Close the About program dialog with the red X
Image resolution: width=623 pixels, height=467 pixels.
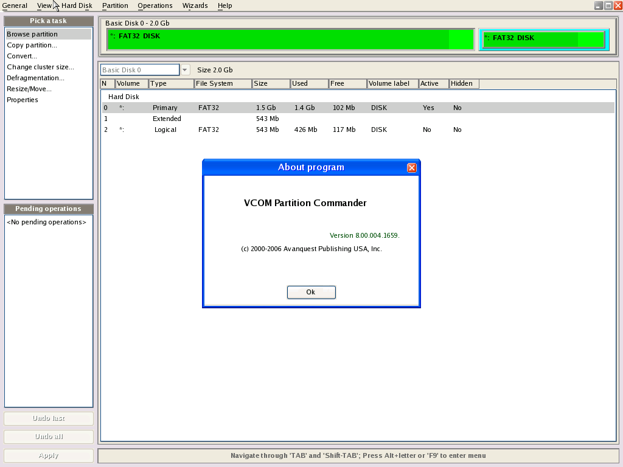(x=412, y=168)
